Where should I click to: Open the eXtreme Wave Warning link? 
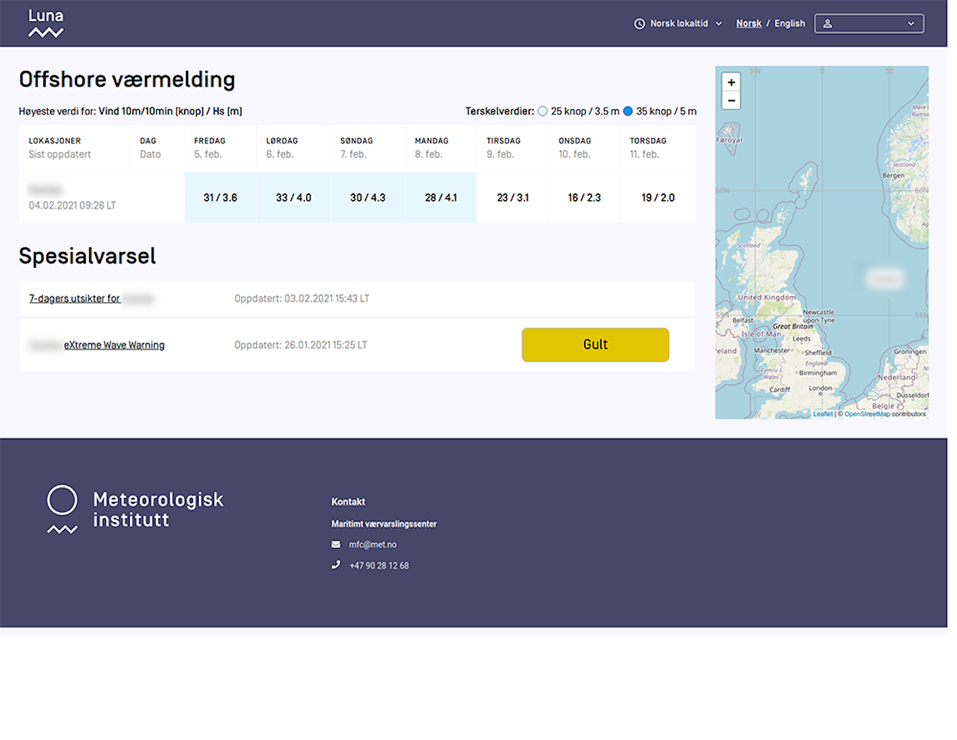click(114, 345)
